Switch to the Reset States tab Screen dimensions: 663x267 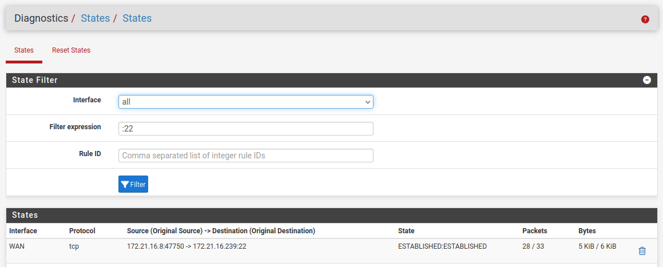71,50
